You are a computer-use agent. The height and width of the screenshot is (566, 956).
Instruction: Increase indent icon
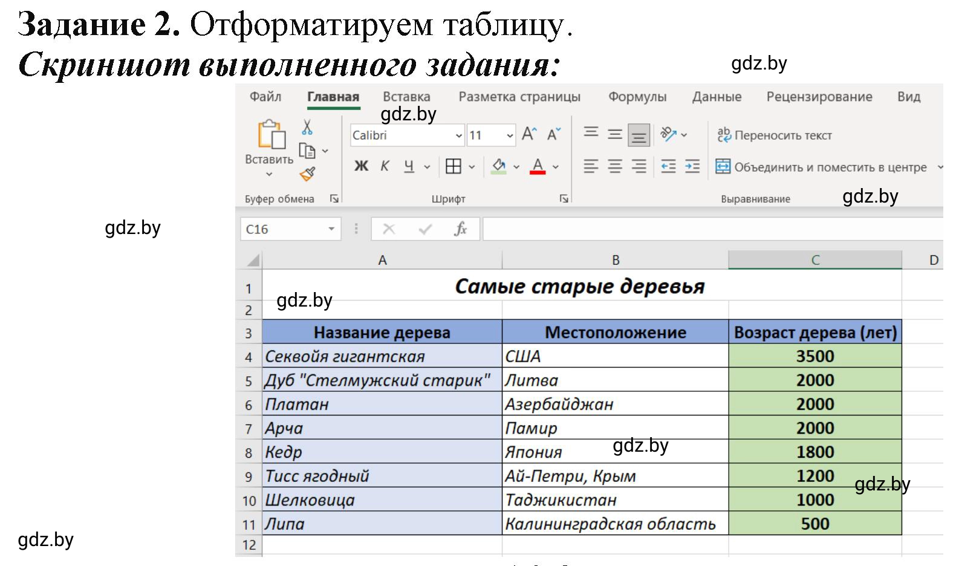point(692,166)
